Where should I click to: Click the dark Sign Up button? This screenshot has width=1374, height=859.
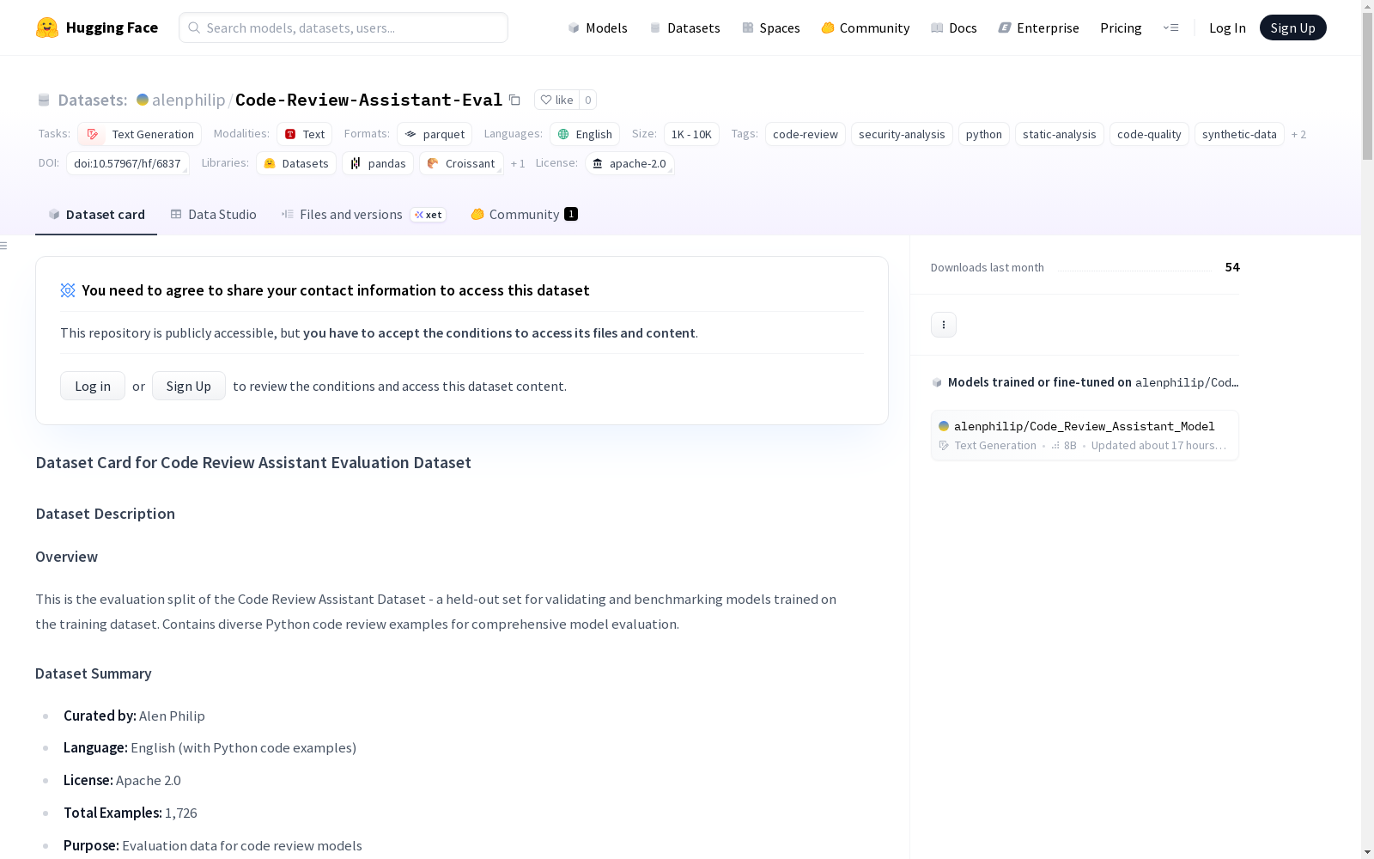1292,27
